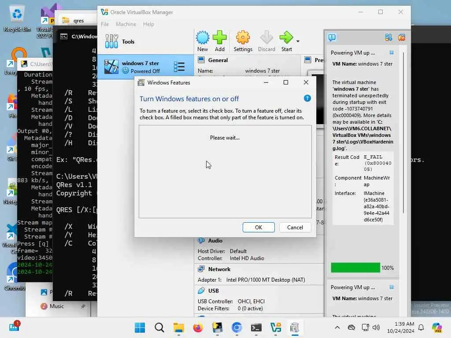
Task: Click the clear notifications icon in panel
Action: pos(402,37)
